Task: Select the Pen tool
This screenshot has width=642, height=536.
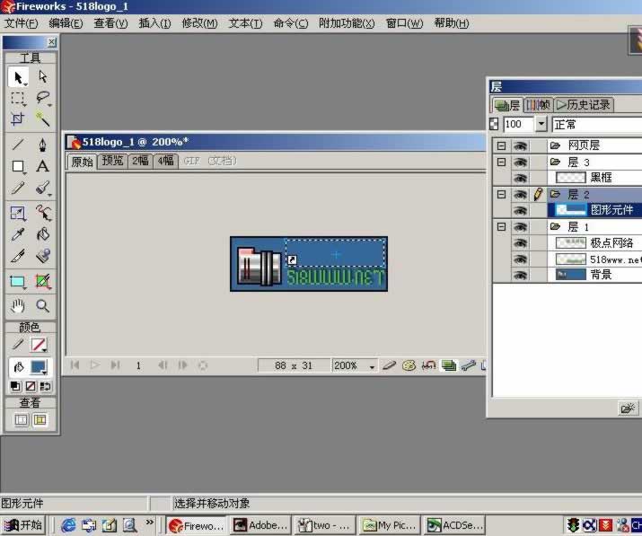Action: pos(42,145)
